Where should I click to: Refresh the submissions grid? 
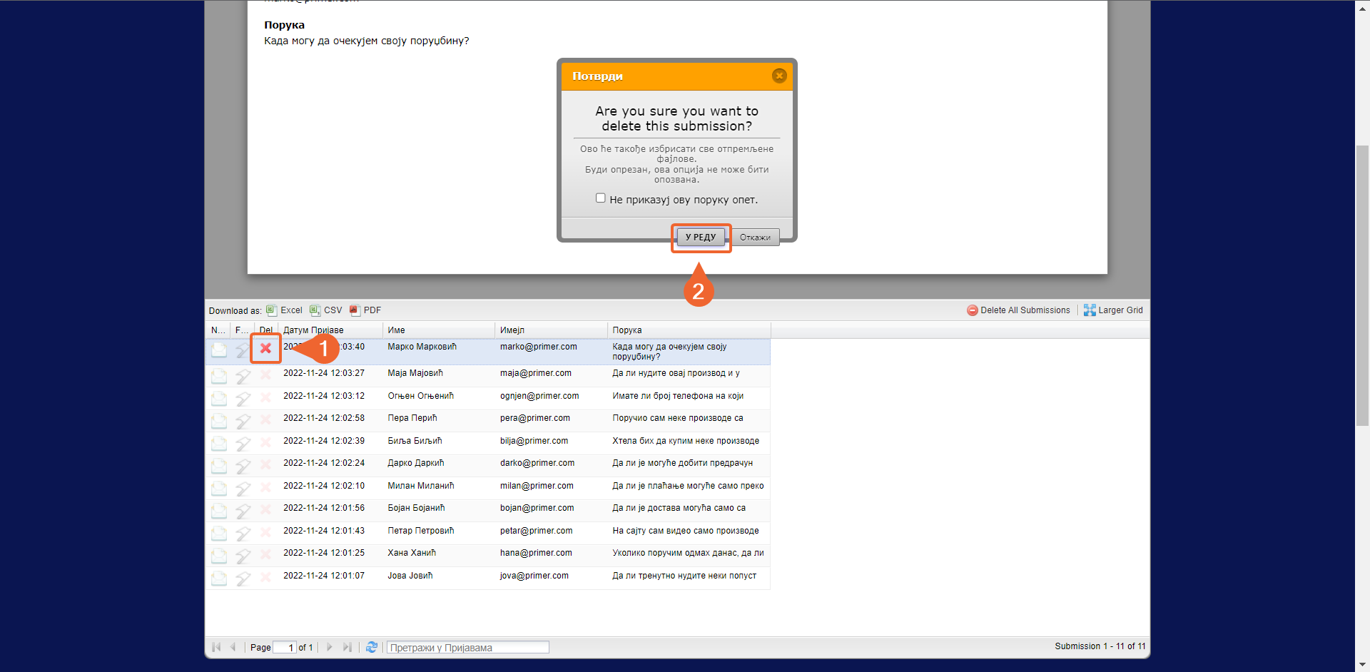tap(372, 647)
